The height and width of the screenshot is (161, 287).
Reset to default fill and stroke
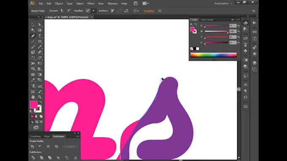(31, 111)
